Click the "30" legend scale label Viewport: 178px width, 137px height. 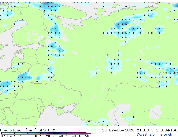coord(61,136)
